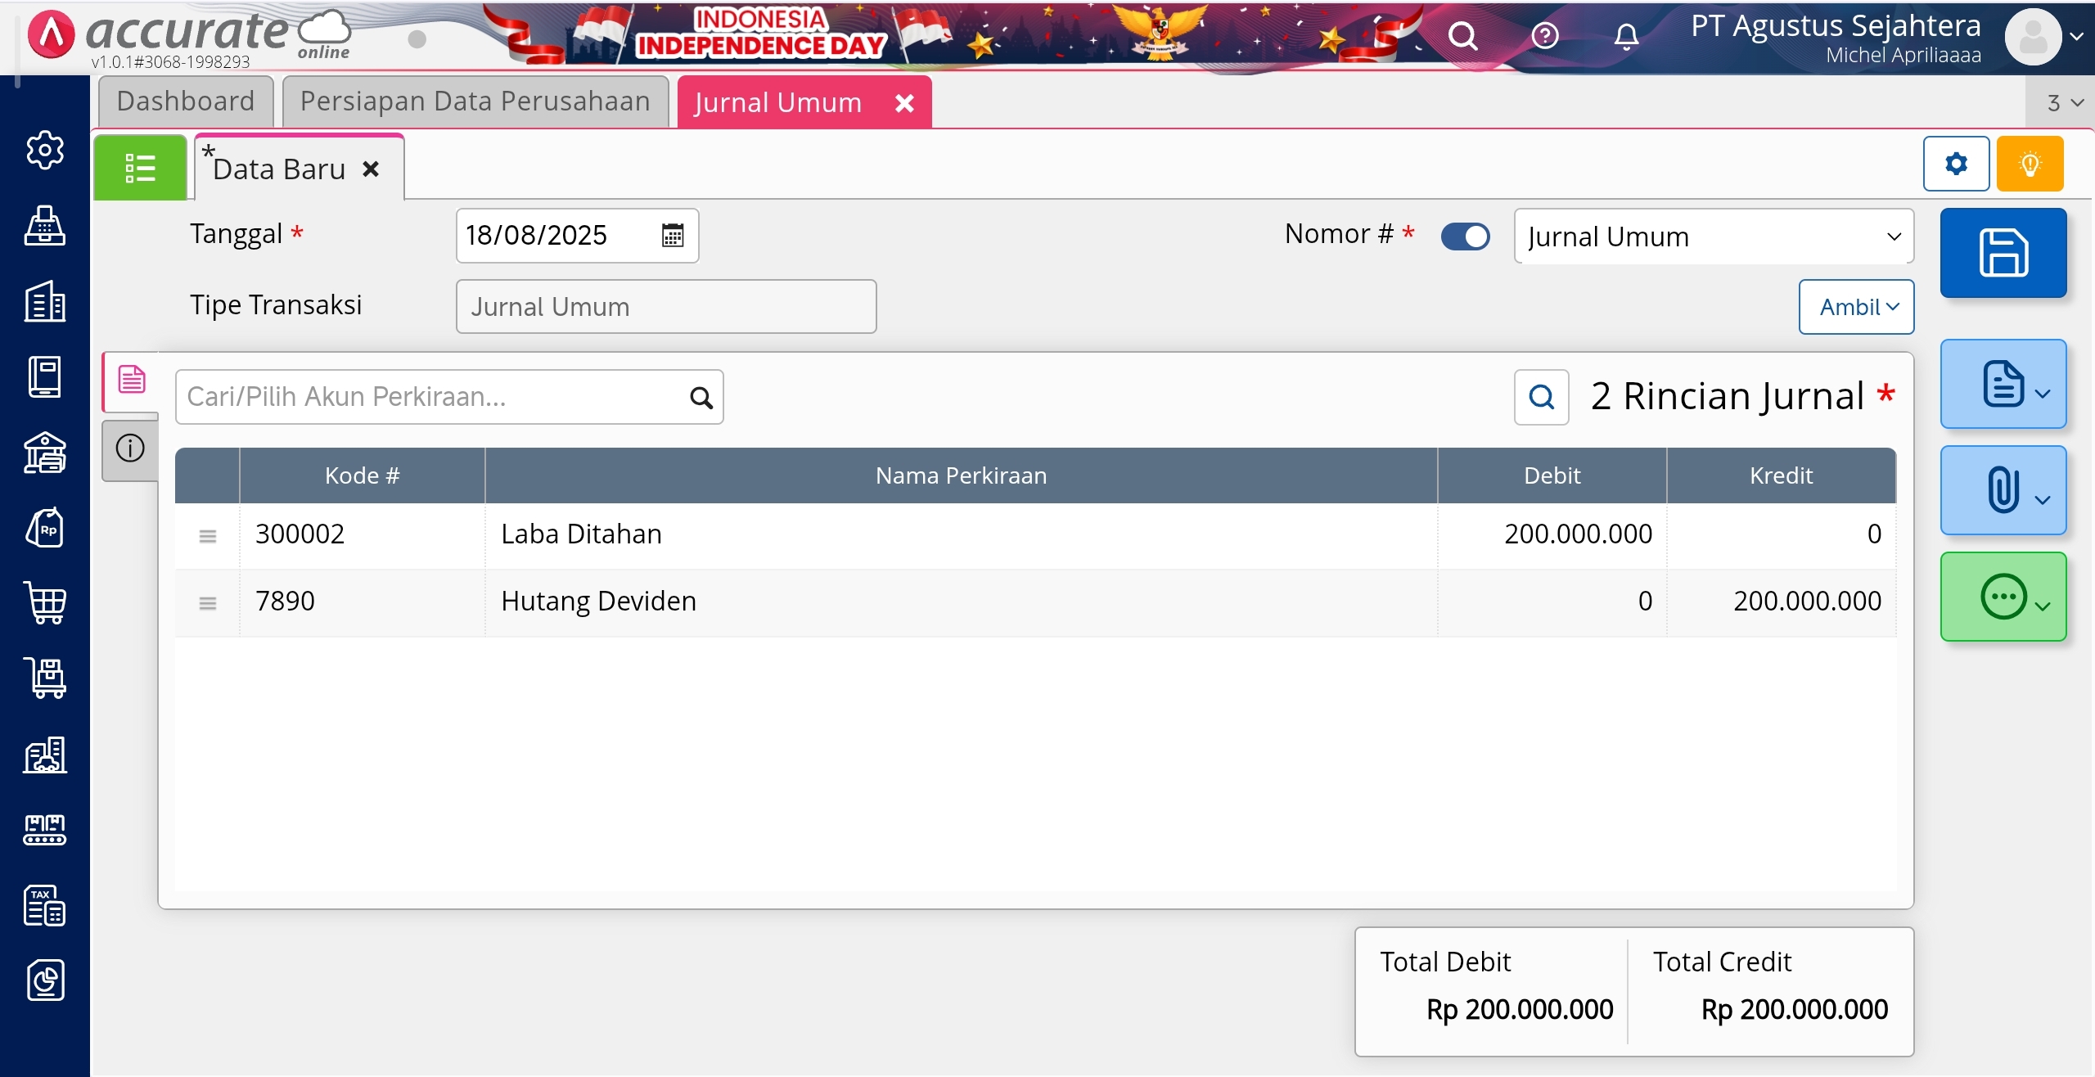Open the help question mark icon
The width and height of the screenshot is (2095, 1077).
[1544, 36]
